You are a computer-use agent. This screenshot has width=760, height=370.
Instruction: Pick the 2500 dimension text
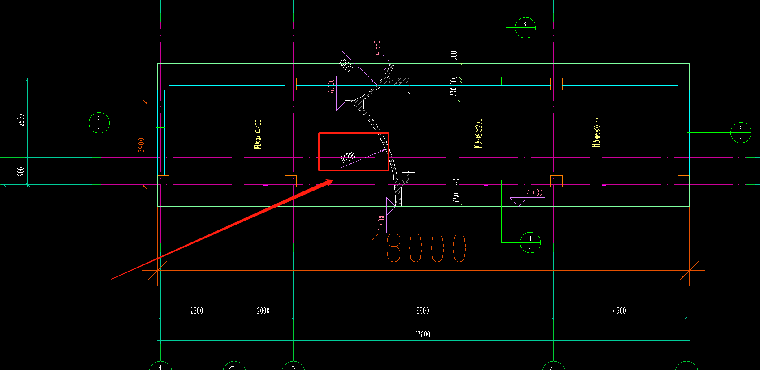(197, 310)
